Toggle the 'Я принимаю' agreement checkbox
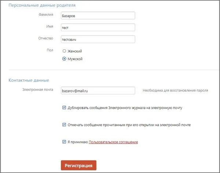Screen dimensions: 220x173 [64, 142]
